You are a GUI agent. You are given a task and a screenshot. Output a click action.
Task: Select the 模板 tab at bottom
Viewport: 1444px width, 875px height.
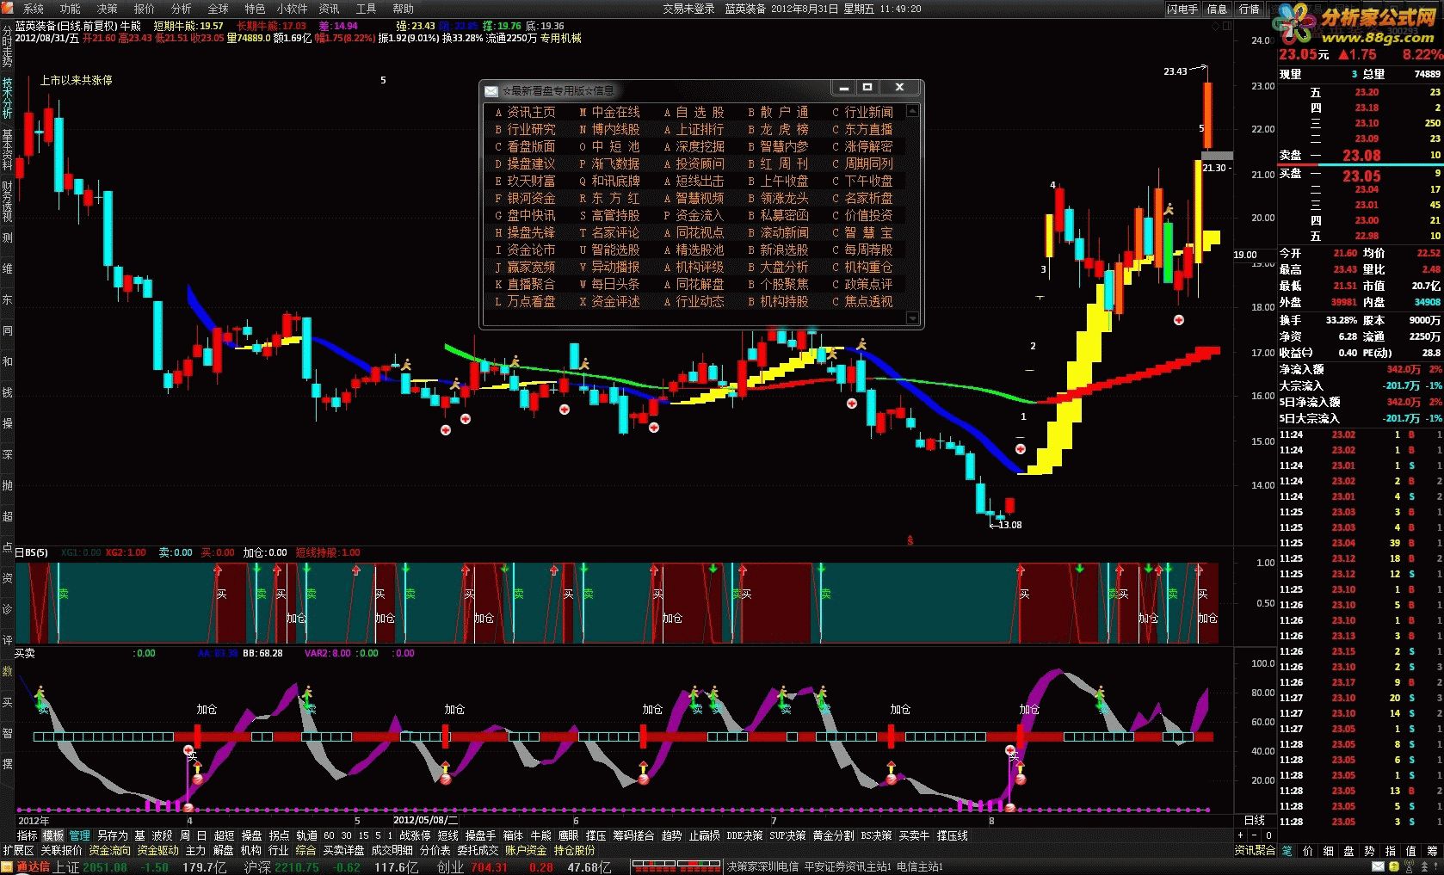click(53, 835)
